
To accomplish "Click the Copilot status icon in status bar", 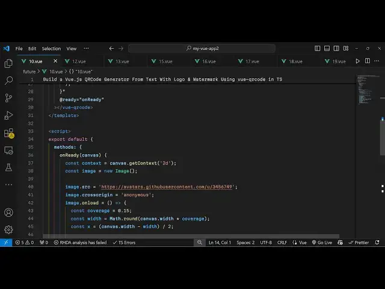I will pyautogui.click(x=340, y=243).
